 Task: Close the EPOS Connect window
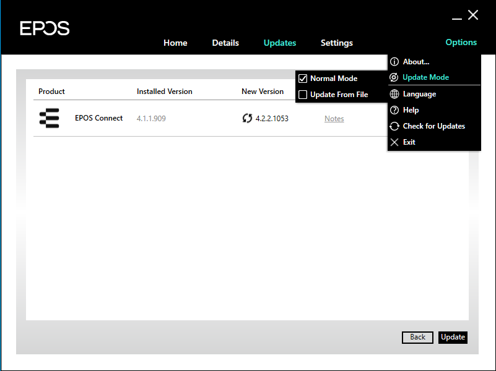(x=473, y=15)
